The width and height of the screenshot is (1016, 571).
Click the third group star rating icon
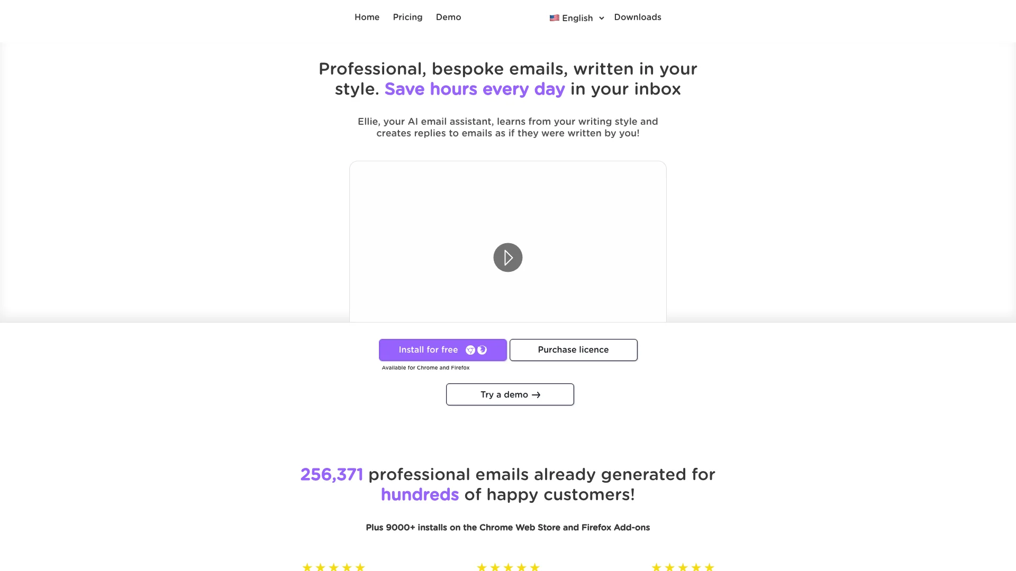(x=683, y=567)
